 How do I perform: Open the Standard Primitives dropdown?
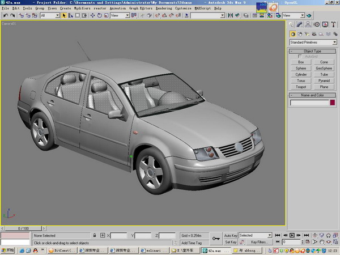tap(313, 42)
